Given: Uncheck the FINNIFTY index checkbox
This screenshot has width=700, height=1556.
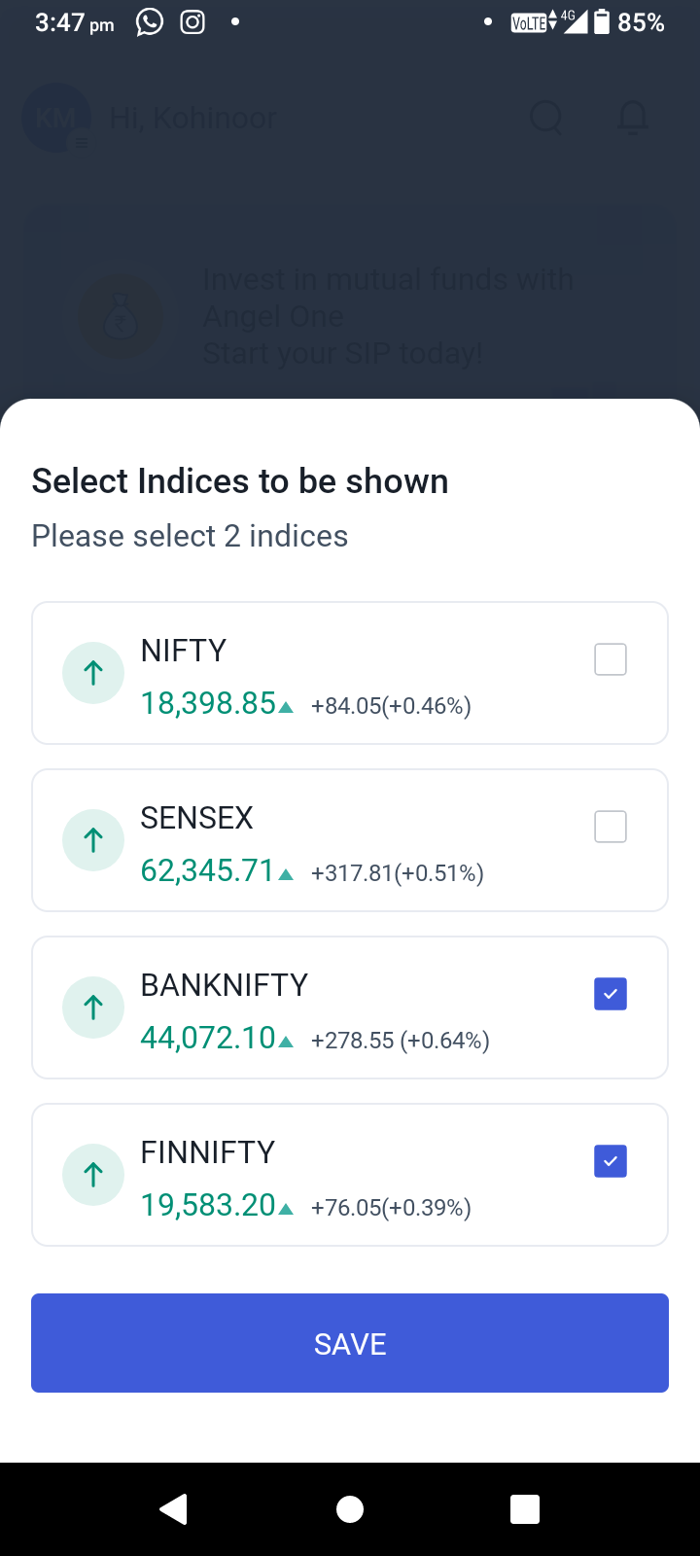Looking at the screenshot, I should pyautogui.click(x=611, y=1161).
